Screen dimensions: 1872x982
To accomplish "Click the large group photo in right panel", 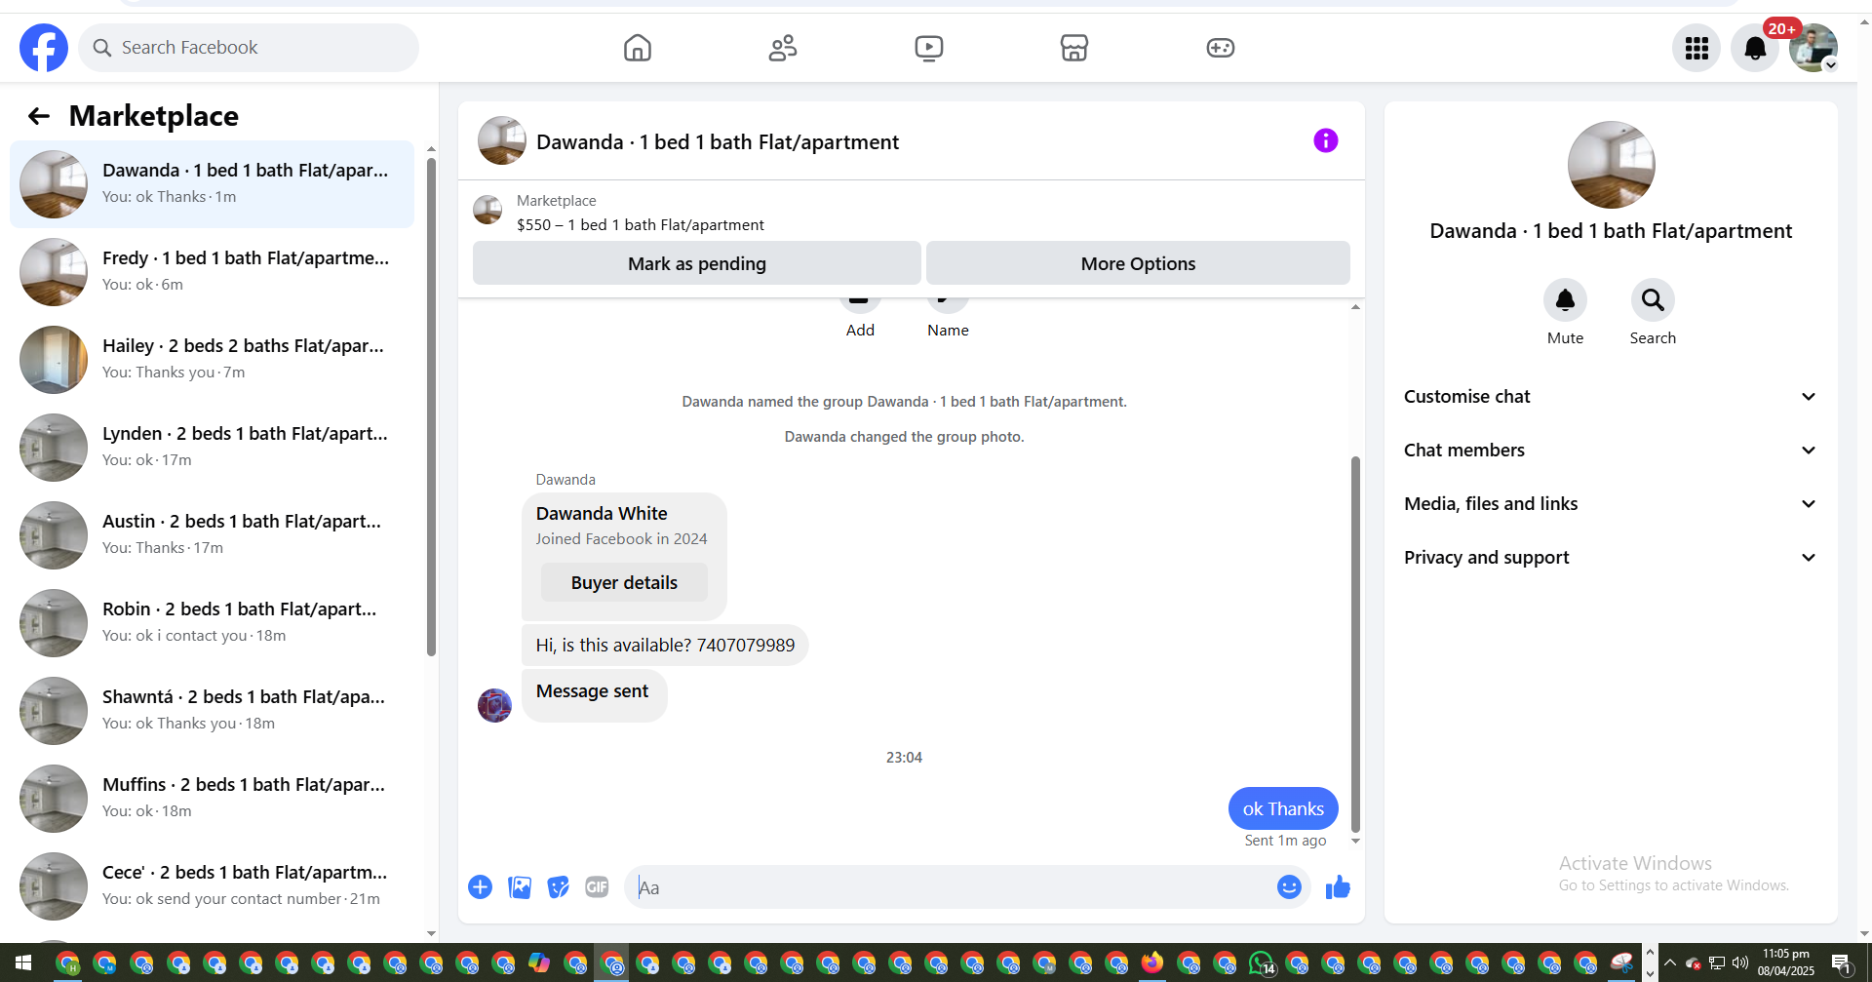I will click(1611, 165).
